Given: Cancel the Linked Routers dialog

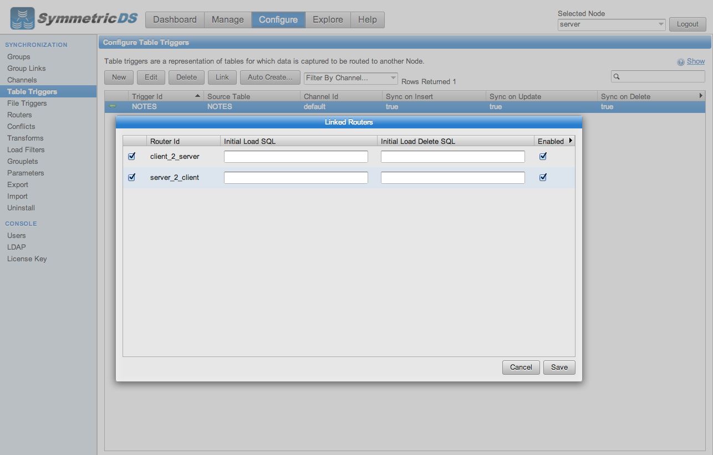Looking at the screenshot, I should click(x=521, y=368).
